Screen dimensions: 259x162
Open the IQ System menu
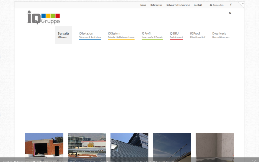[x=121, y=35]
